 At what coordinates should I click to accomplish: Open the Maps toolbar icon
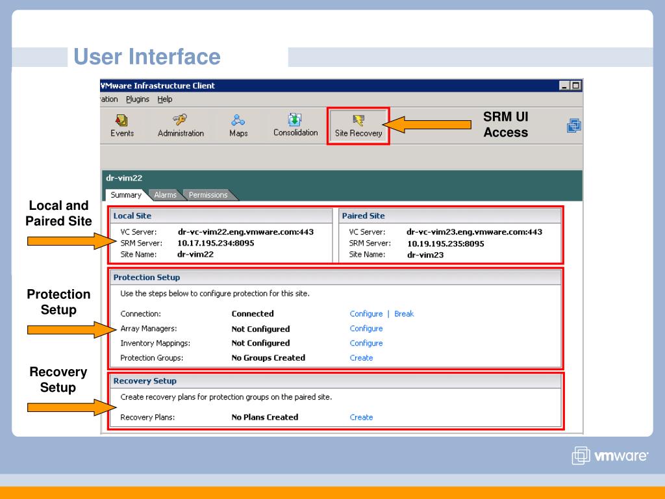[238, 125]
